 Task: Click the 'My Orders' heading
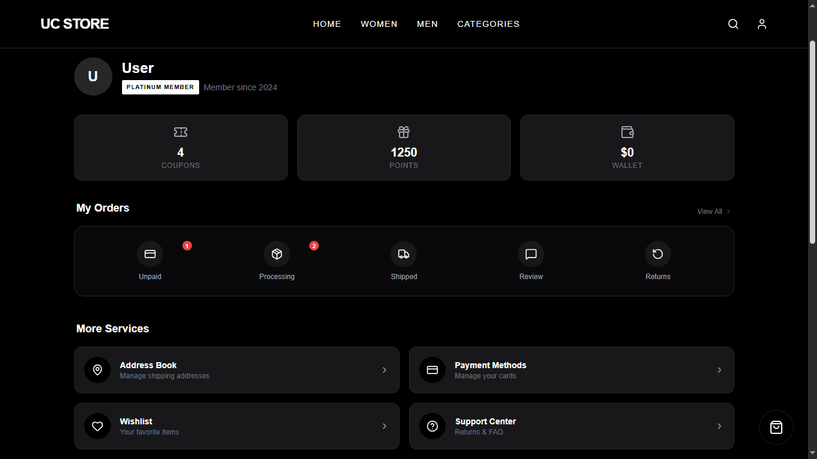[x=103, y=208]
